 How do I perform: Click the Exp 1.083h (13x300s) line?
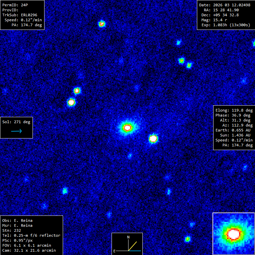pyautogui.click(x=226, y=25)
